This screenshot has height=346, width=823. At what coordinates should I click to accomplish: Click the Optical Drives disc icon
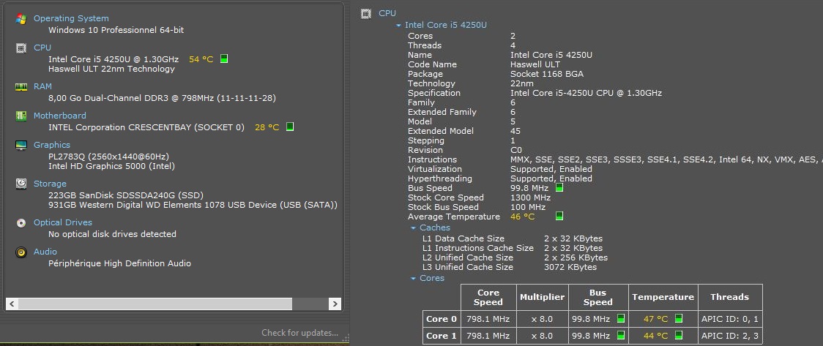(21, 223)
